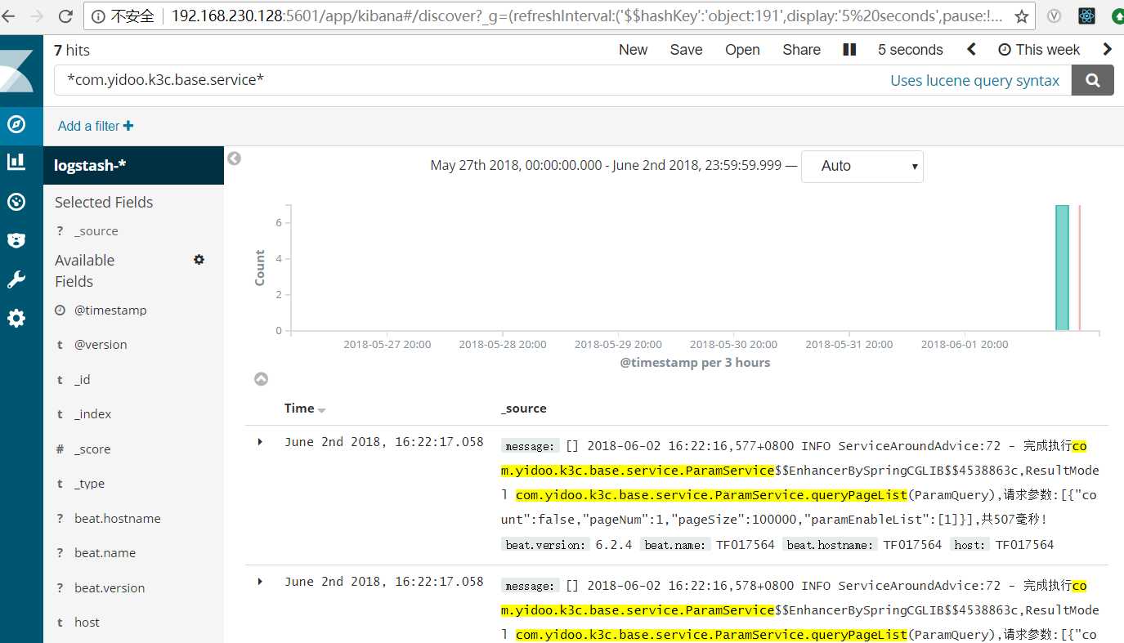
Task: Click the site info insecure icon
Action: 98,16
